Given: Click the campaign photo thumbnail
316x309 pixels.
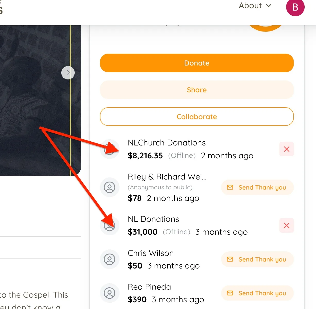Looking at the screenshot, I should click(40, 101).
